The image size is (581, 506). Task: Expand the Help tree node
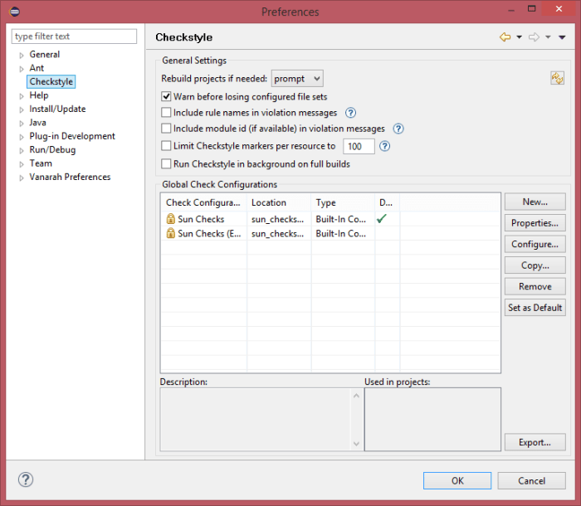22,96
